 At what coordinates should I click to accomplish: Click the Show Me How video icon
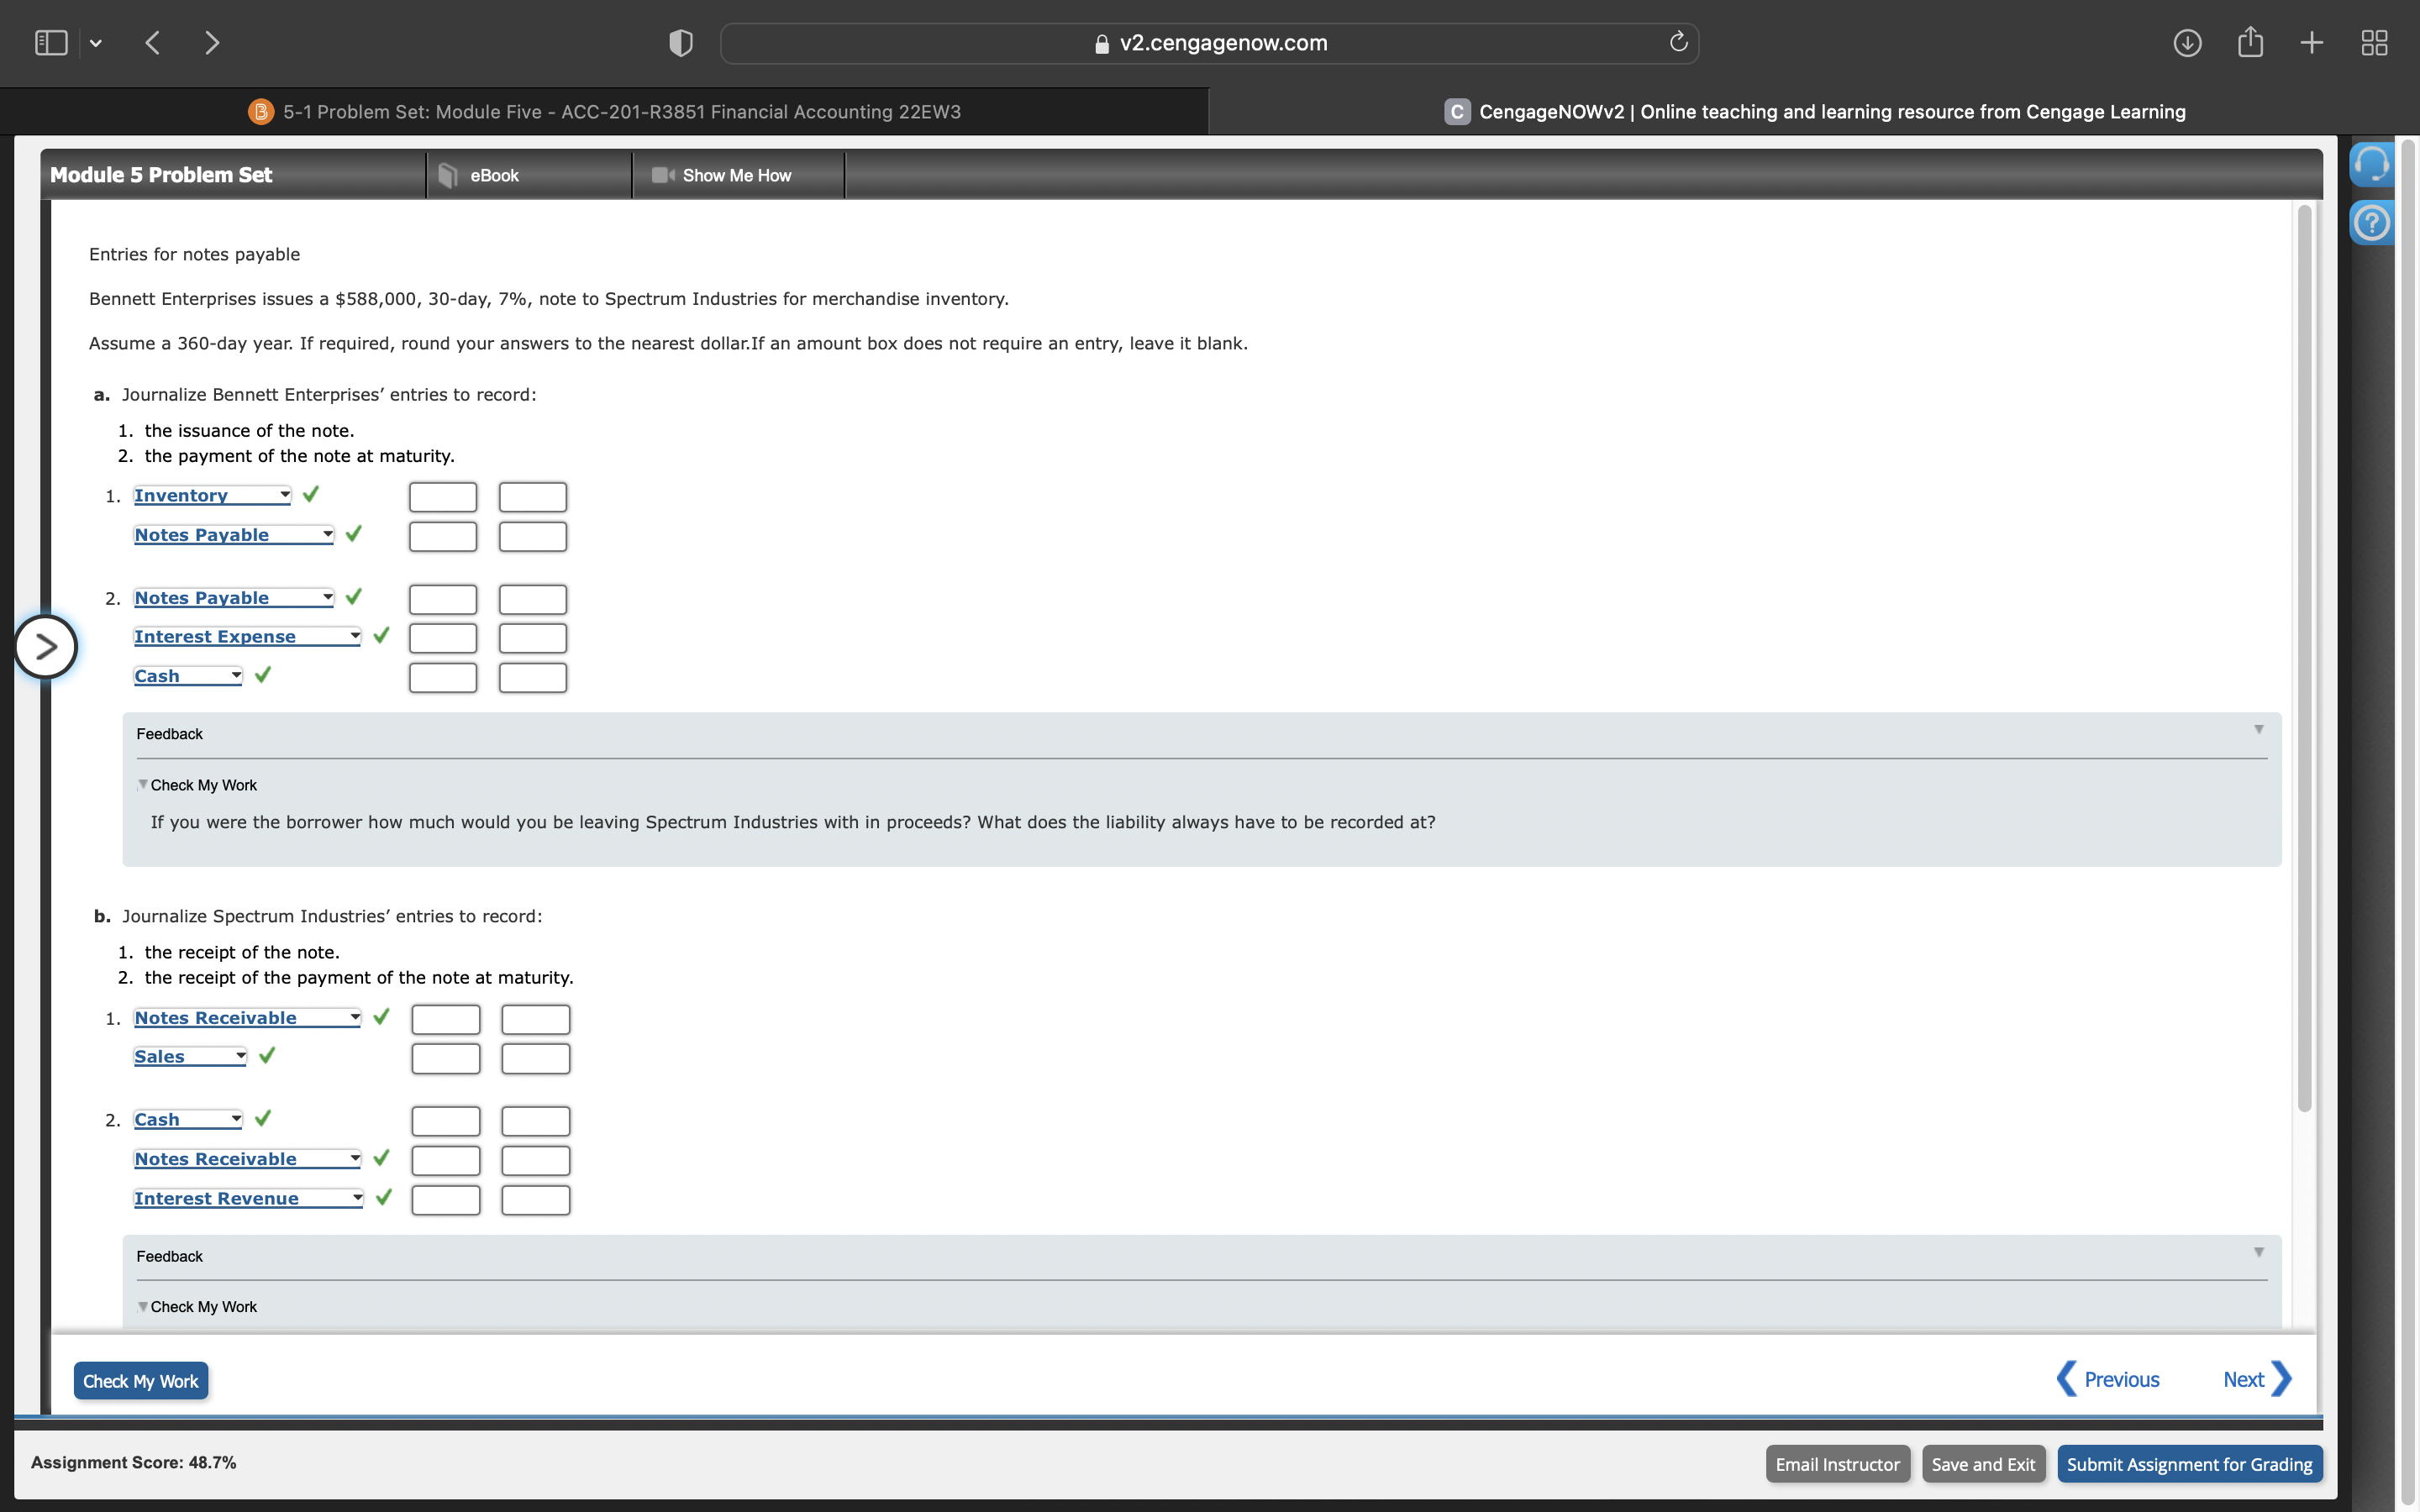(x=663, y=175)
